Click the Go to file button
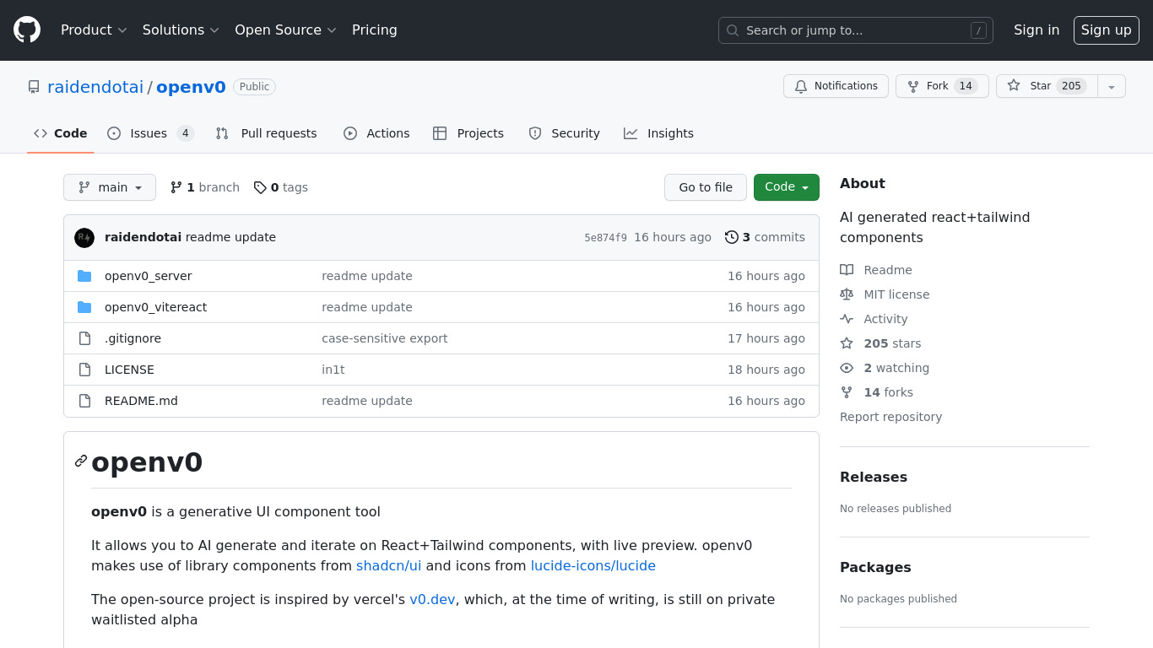Screen dimensions: 1153x648 coord(706,187)
